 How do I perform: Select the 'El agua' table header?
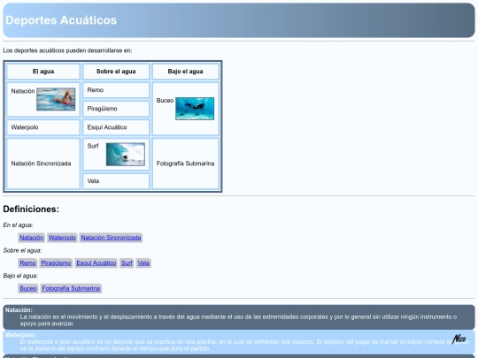pyautogui.click(x=43, y=72)
